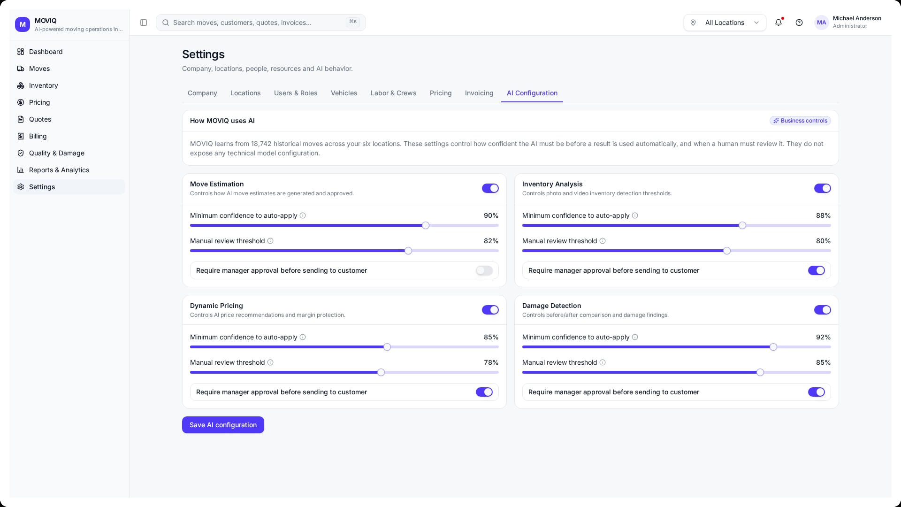Click Save AI configuration button

pyautogui.click(x=223, y=425)
